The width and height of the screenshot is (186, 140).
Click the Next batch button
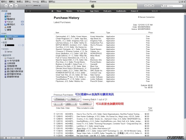click(73, 99)
